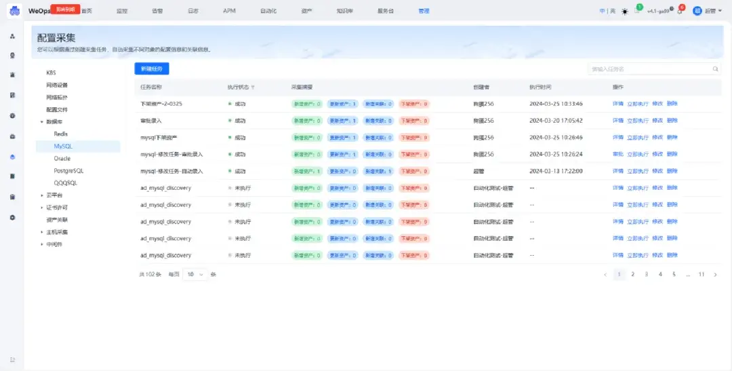
Task: Go to next page arrow
Action: tap(715, 275)
